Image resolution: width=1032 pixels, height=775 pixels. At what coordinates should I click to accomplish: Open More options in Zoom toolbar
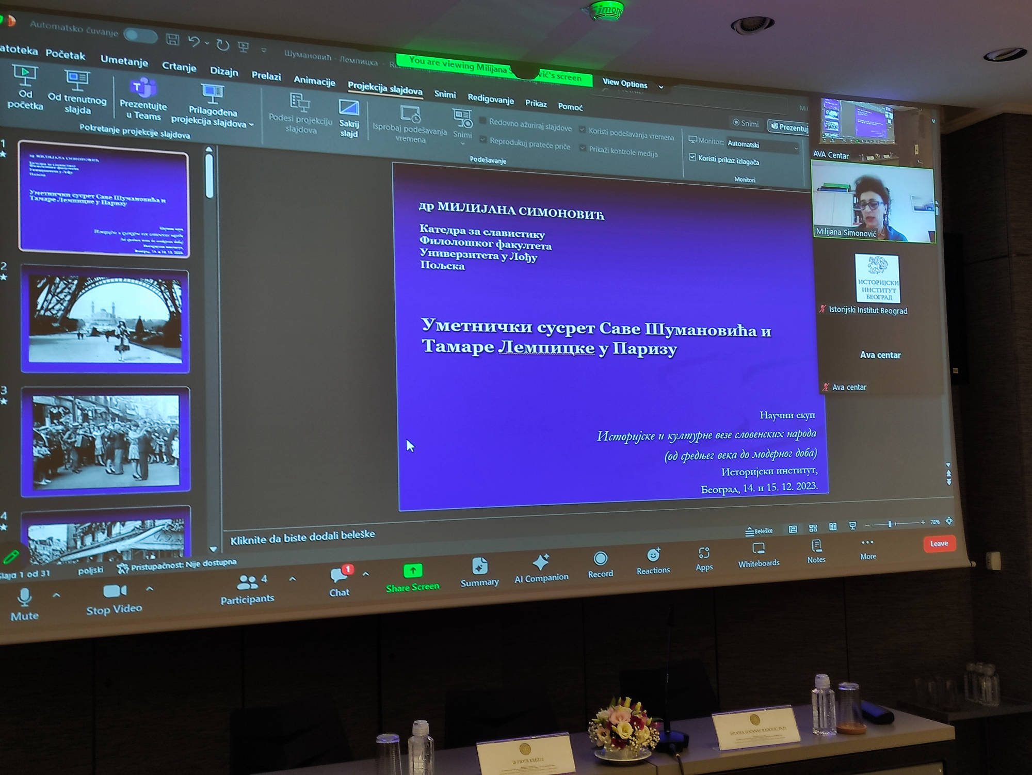point(868,549)
